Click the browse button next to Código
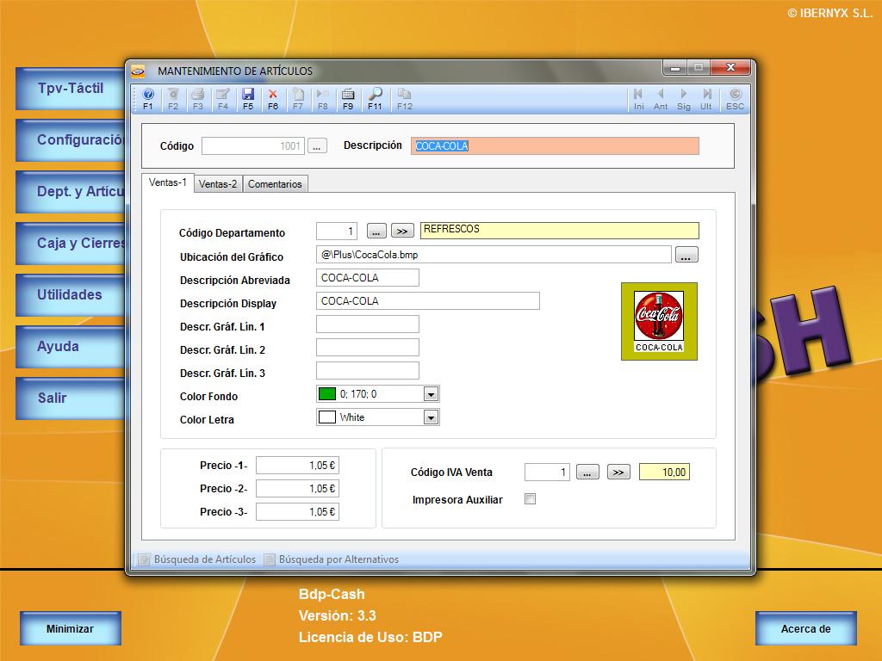 (317, 146)
